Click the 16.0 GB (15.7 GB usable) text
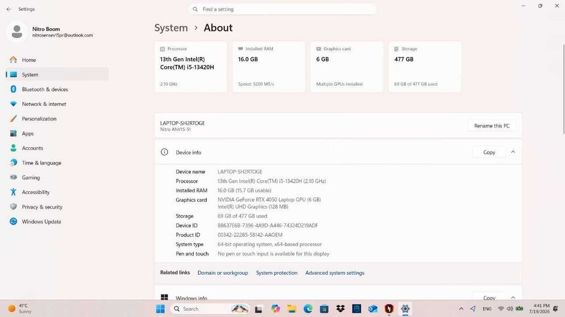 (244, 190)
